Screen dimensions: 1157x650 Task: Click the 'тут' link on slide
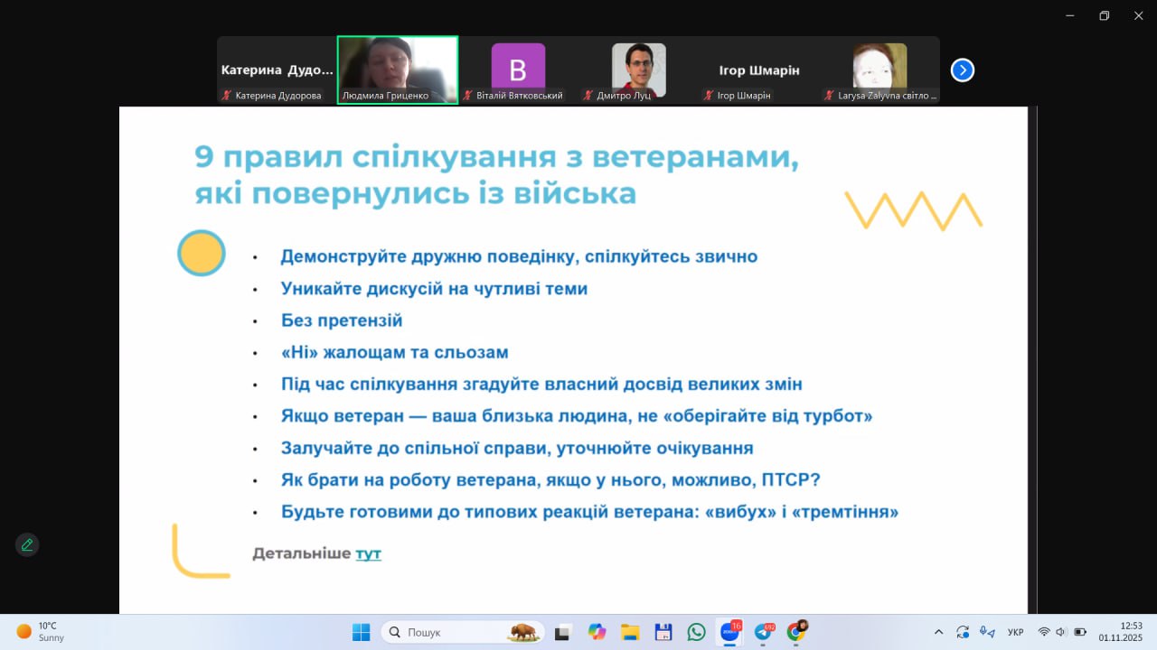[x=368, y=553]
